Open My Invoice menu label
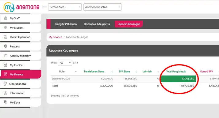This screenshot has width=219, height=118. (16, 65)
